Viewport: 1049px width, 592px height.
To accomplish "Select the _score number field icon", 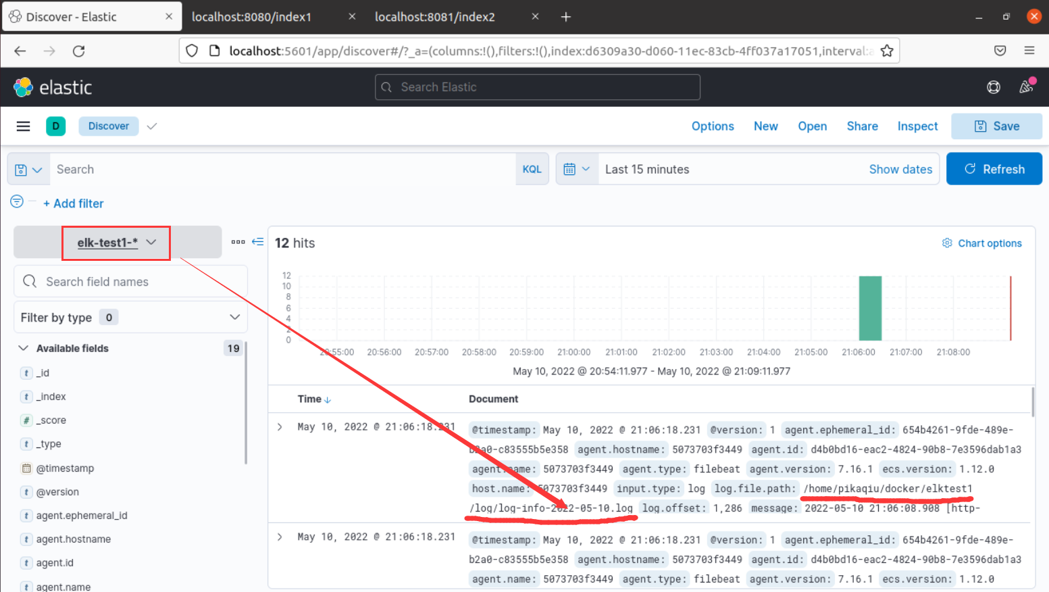I will click(26, 420).
